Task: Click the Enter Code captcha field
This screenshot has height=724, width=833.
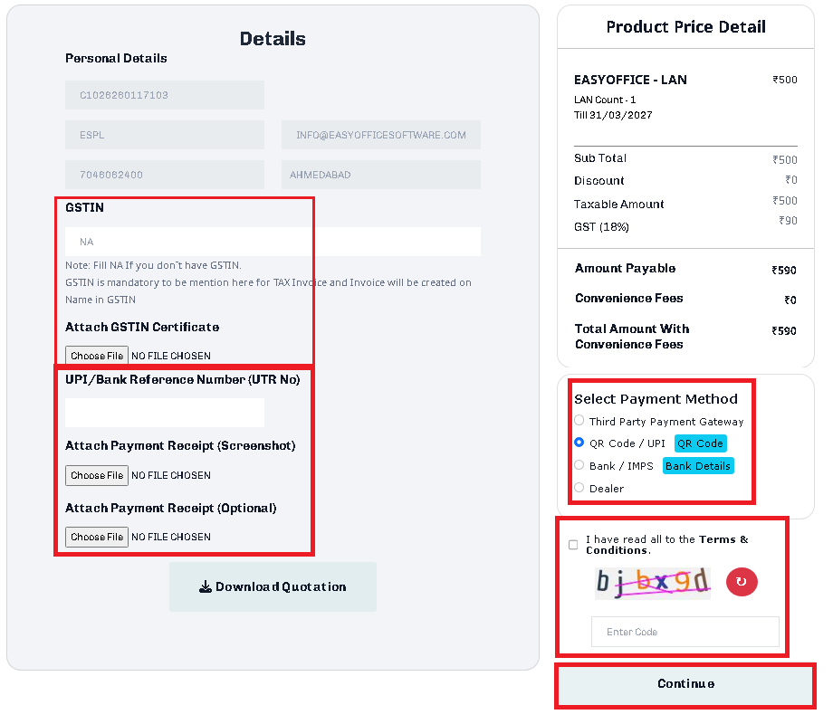Action: point(685,632)
